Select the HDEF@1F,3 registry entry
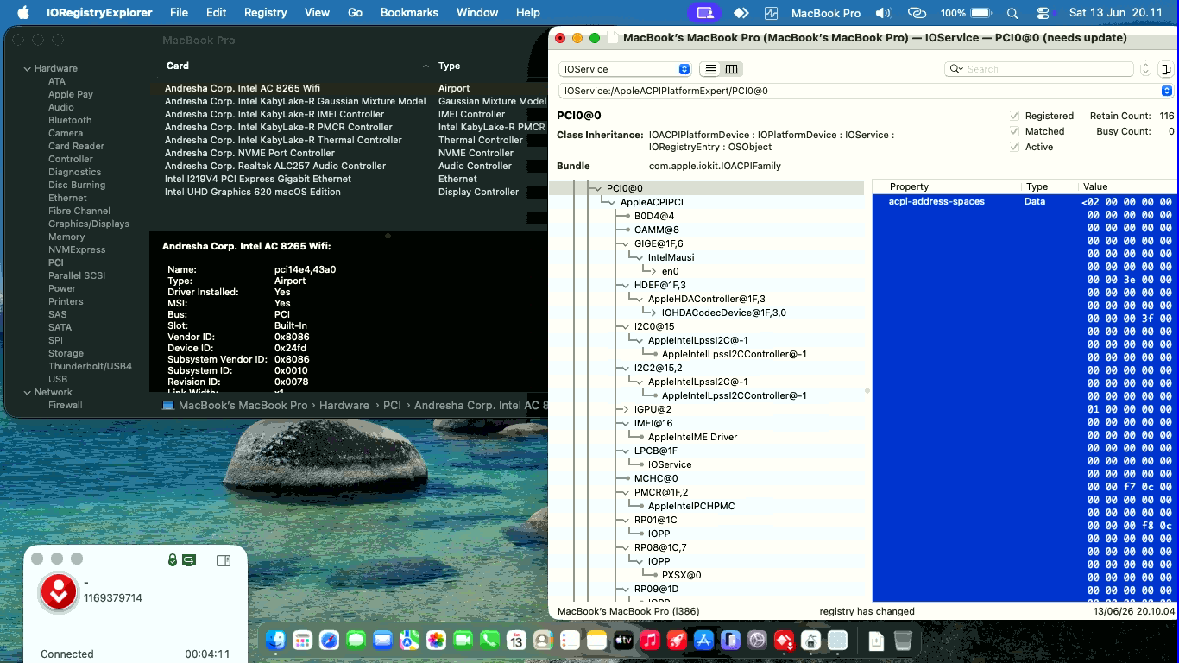This screenshot has width=1179, height=663. click(x=660, y=285)
